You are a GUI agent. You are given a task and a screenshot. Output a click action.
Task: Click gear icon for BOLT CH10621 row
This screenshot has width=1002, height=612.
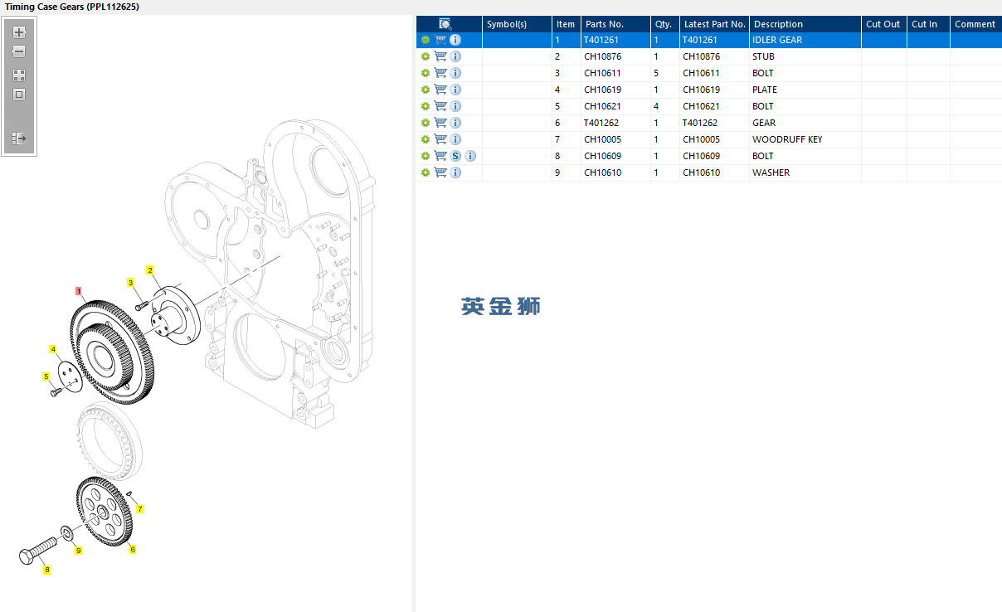tap(426, 106)
